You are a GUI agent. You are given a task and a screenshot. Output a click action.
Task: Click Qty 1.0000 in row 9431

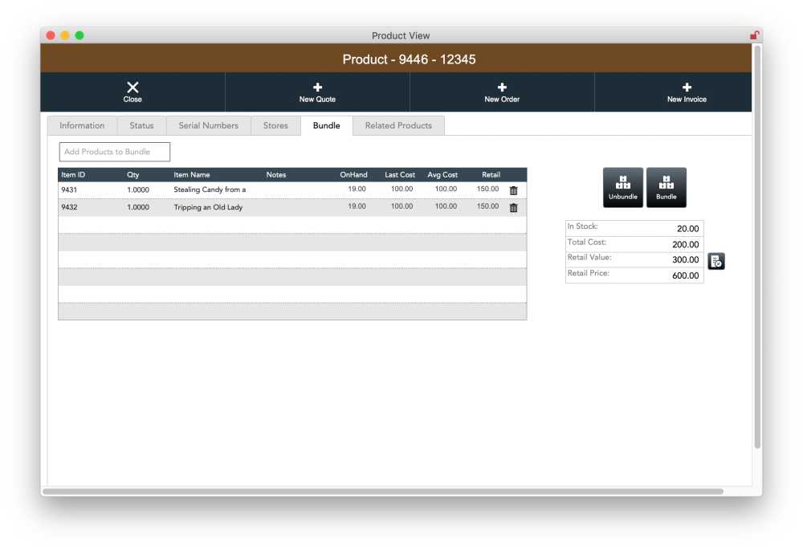pos(138,190)
